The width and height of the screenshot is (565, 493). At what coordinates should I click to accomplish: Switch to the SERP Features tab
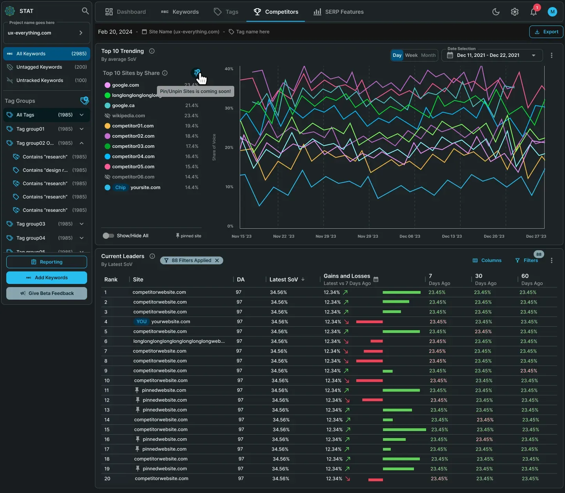[339, 12]
